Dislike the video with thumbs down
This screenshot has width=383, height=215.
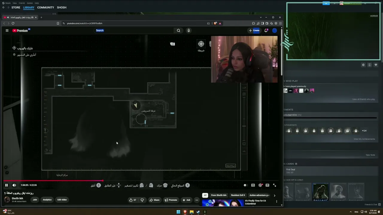(142, 200)
